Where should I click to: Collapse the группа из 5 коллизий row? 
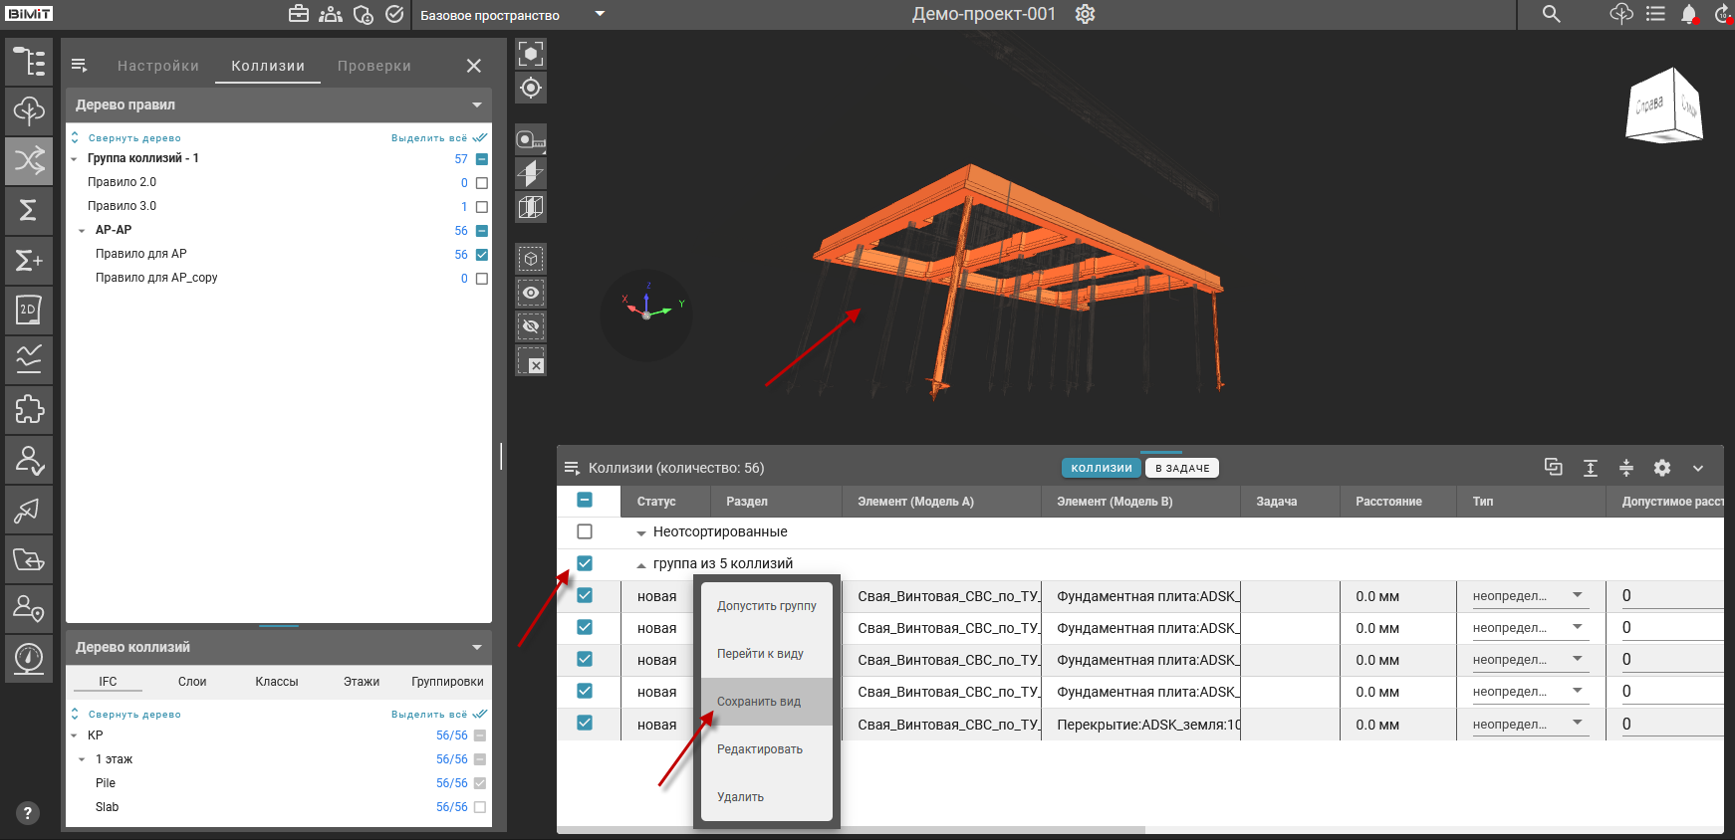pos(641,564)
